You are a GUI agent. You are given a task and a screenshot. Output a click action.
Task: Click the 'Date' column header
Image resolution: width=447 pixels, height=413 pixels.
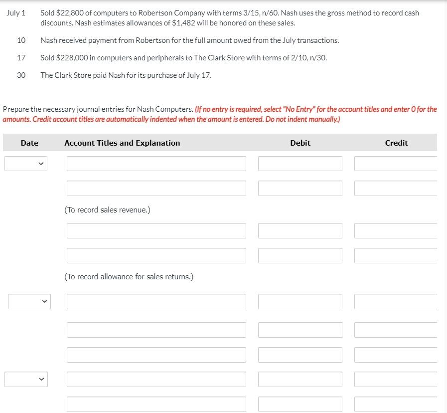pos(29,143)
